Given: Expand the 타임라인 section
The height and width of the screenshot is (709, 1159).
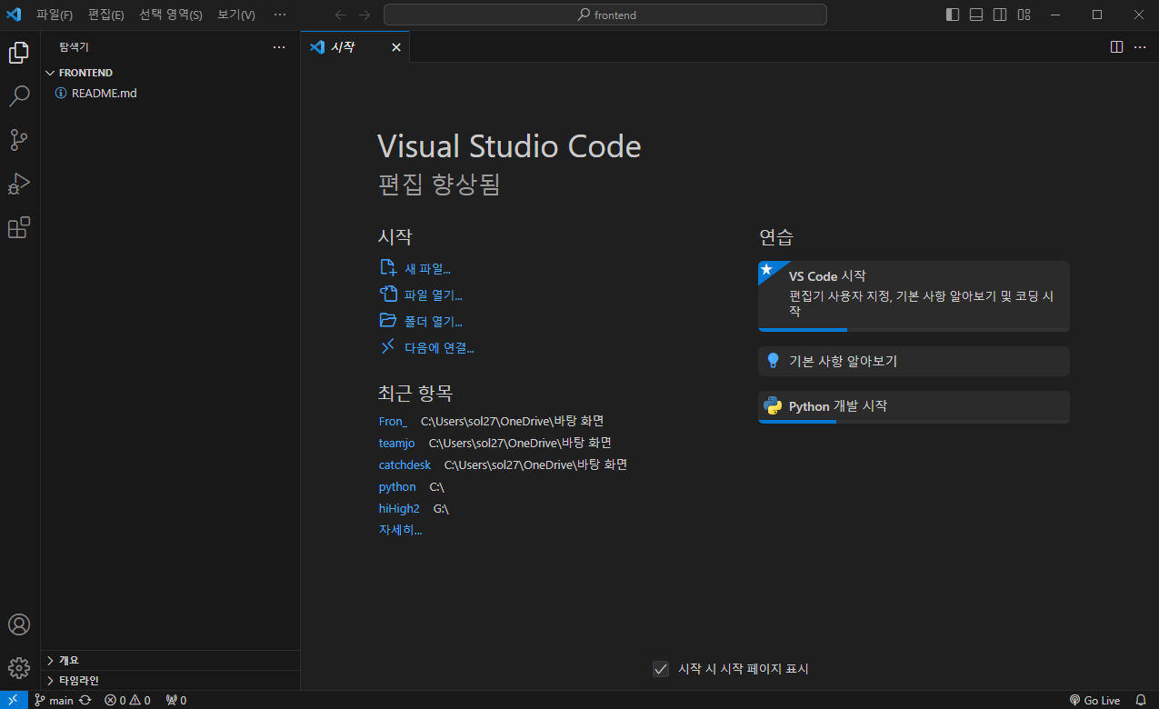Looking at the screenshot, I should click(x=170, y=680).
